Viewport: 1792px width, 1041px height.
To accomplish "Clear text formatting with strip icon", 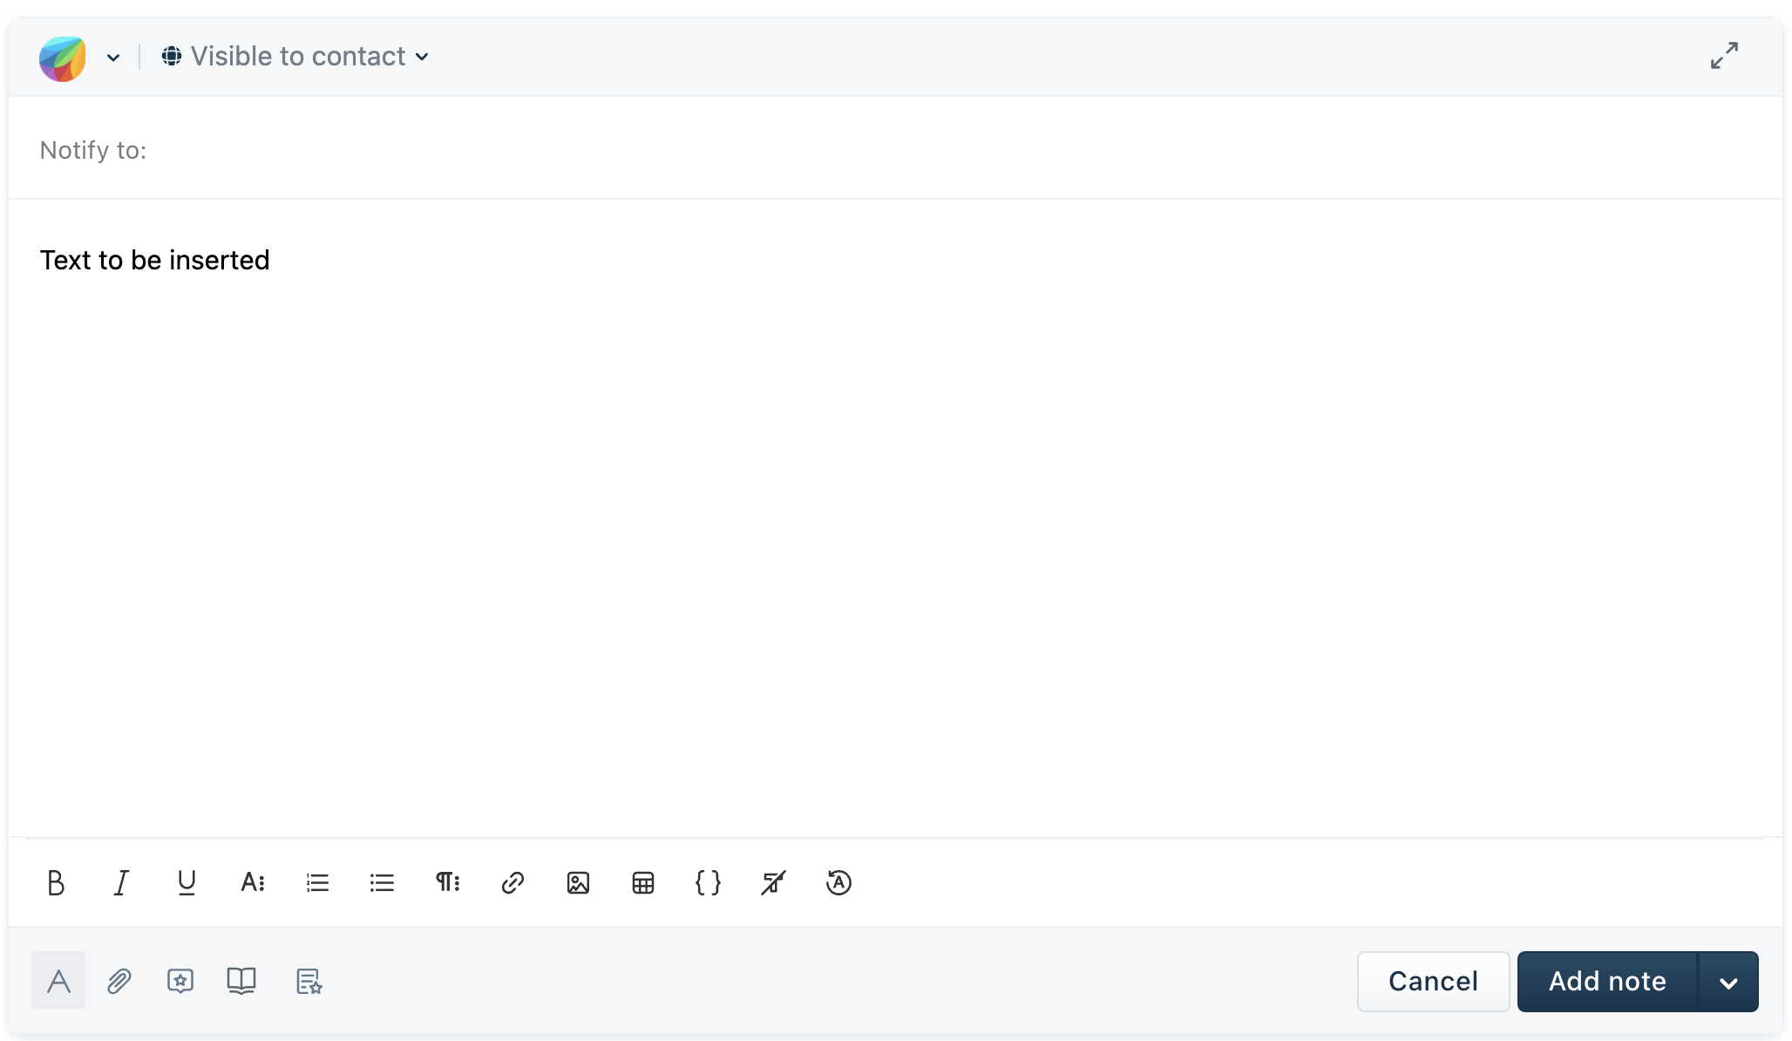I will pos(774,882).
